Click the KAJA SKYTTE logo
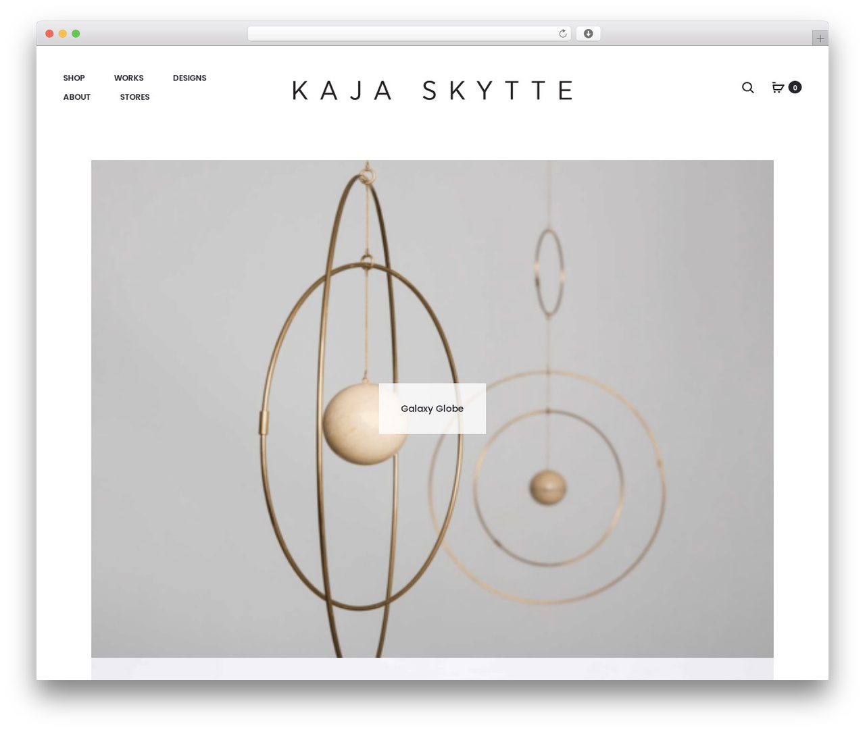 pyautogui.click(x=432, y=90)
